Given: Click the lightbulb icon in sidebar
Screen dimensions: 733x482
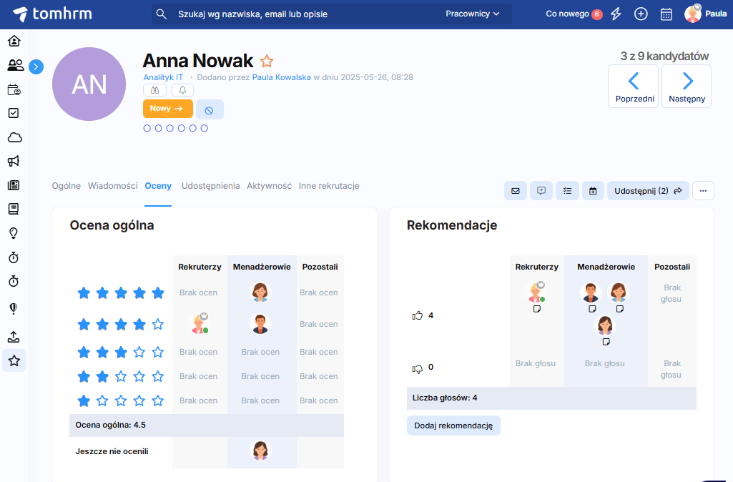Looking at the screenshot, I should coord(14,233).
